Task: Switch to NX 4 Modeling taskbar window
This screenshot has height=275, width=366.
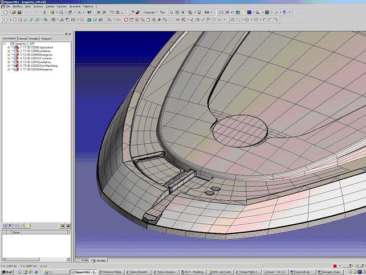Action: [x=193, y=272]
